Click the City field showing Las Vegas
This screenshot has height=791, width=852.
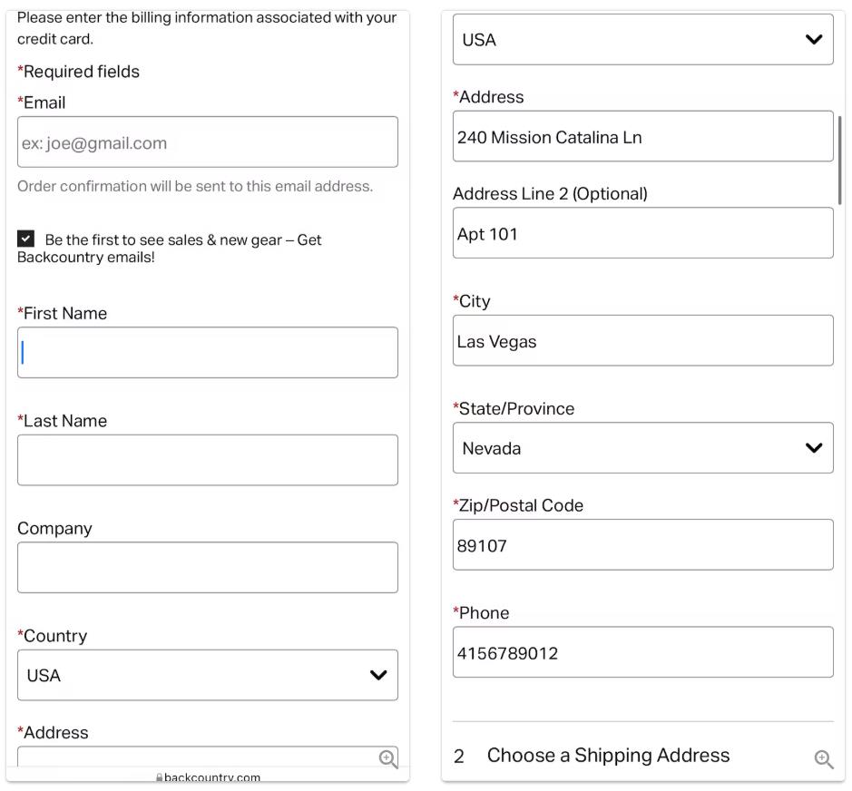pos(642,341)
